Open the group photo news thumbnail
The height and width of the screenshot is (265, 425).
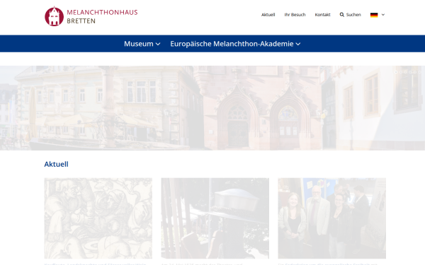(x=331, y=218)
